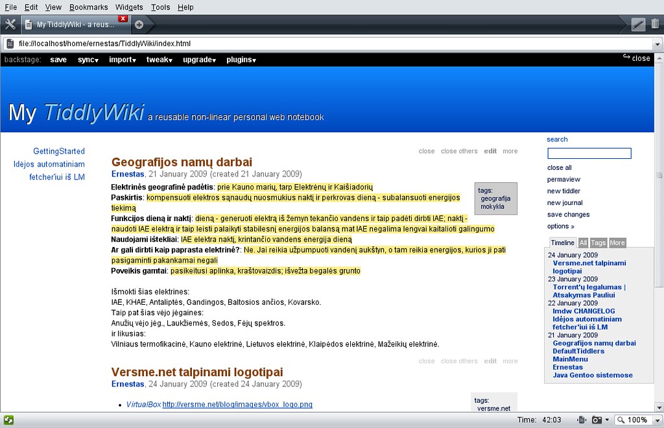Create a new journal from sidebar
664x428 pixels.
(565, 203)
